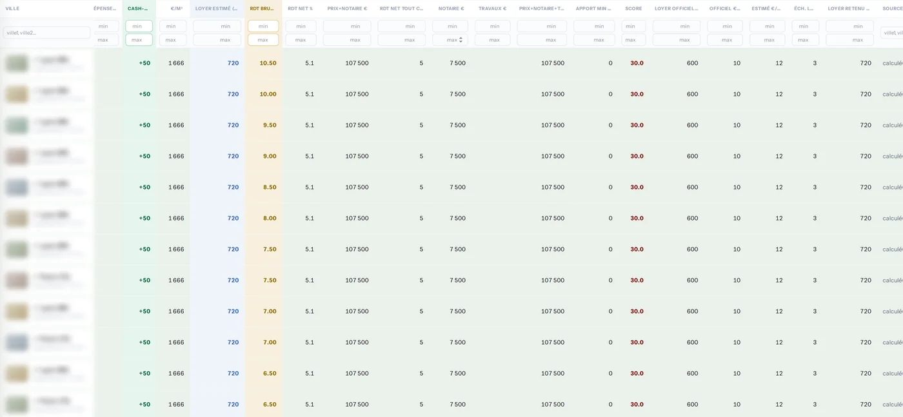Viewport: 903px width, 417px height.
Task: Focus the APPORT MIN min filter
Action: point(594,26)
